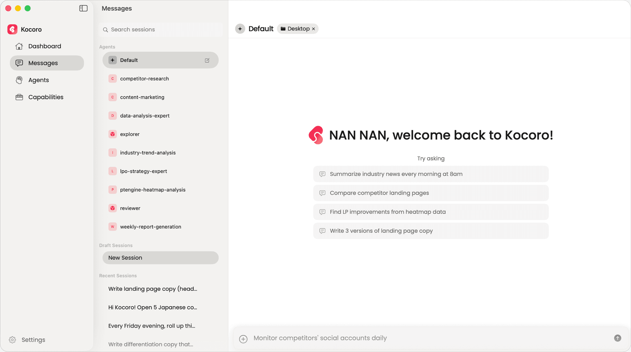
Task: Click the send arrow button
Action: point(617,338)
